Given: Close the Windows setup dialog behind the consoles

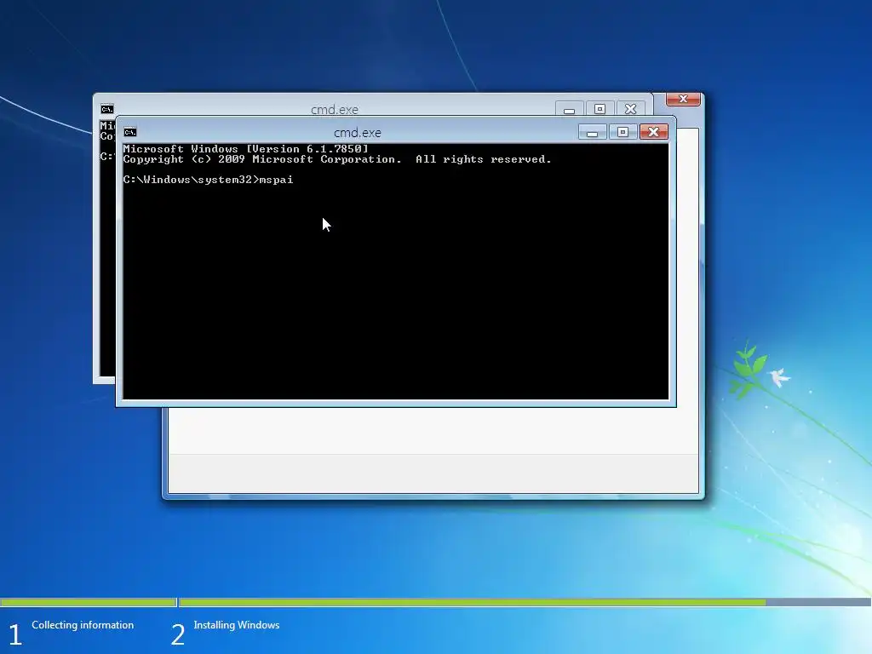Looking at the screenshot, I should pyautogui.click(x=683, y=99).
